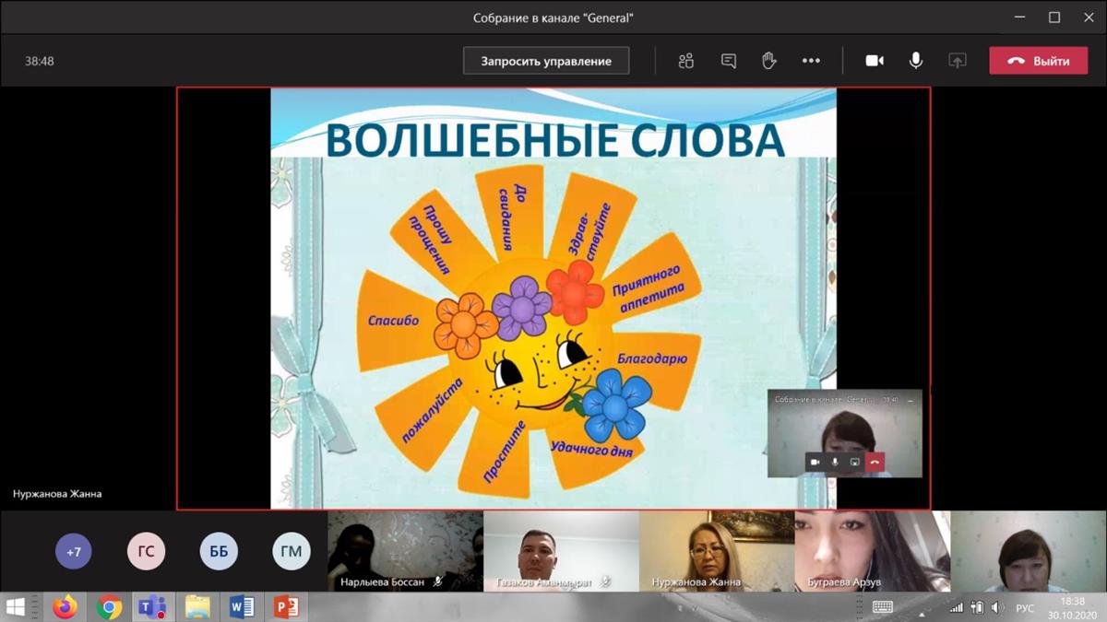Screen dimensions: 1107x622
Task: Open Firefox from the taskbar
Action: point(65,607)
